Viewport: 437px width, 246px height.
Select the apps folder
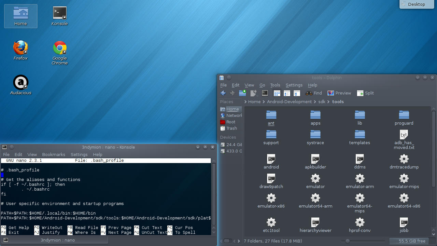pos(315,118)
